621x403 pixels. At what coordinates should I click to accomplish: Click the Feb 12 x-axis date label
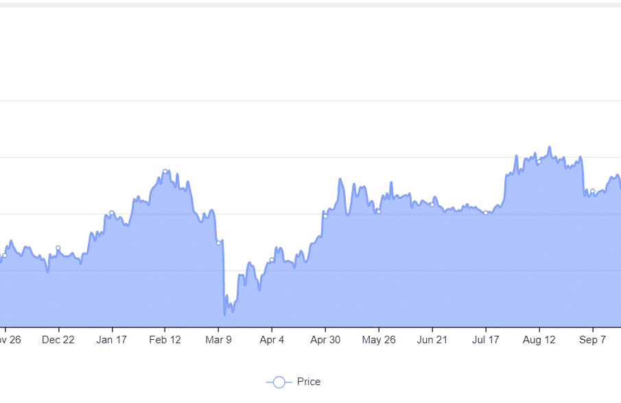[x=165, y=340]
